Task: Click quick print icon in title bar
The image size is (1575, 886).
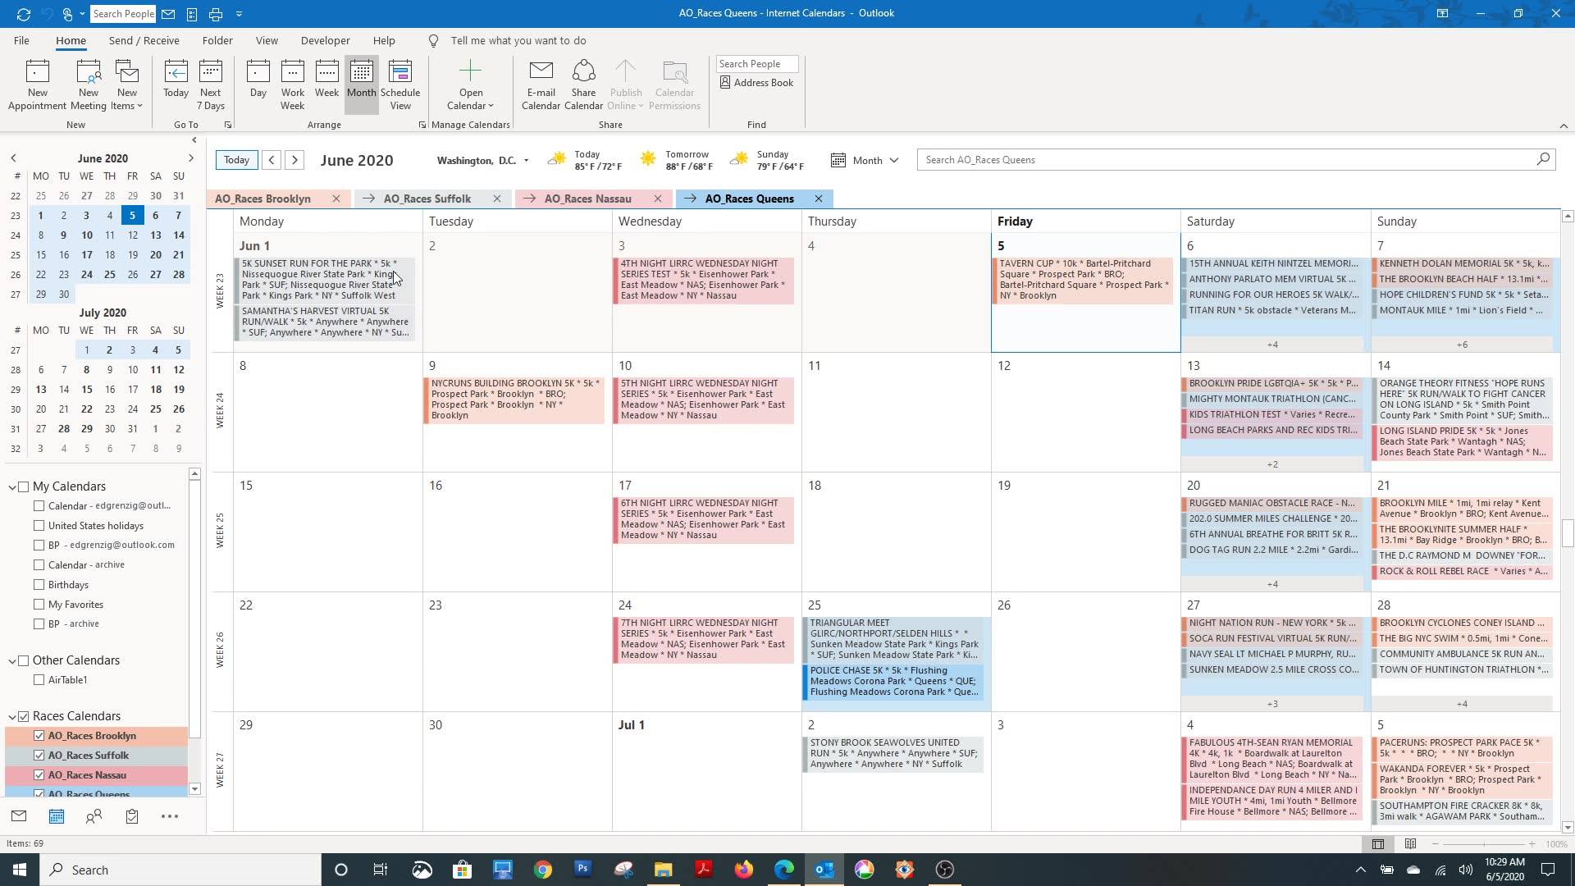Action: [x=215, y=14]
